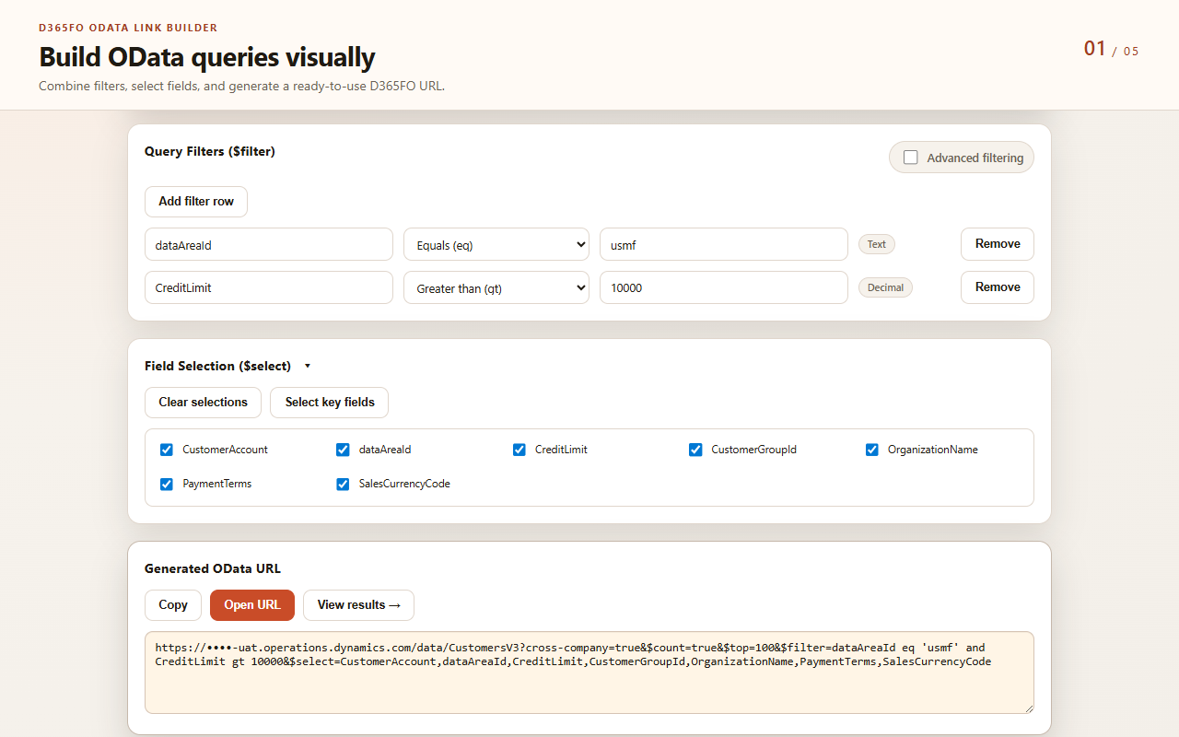Click the Open URL button
Image resolution: width=1179 pixels, height=737 pixels.
coord(252,605)
